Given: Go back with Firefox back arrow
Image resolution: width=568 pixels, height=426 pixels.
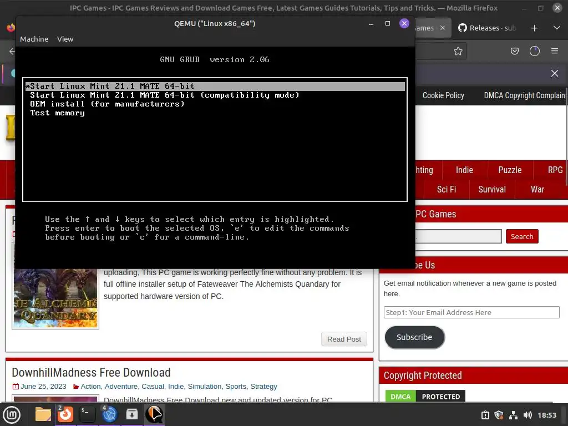Looking at the screenshot, I should (12, 51).
